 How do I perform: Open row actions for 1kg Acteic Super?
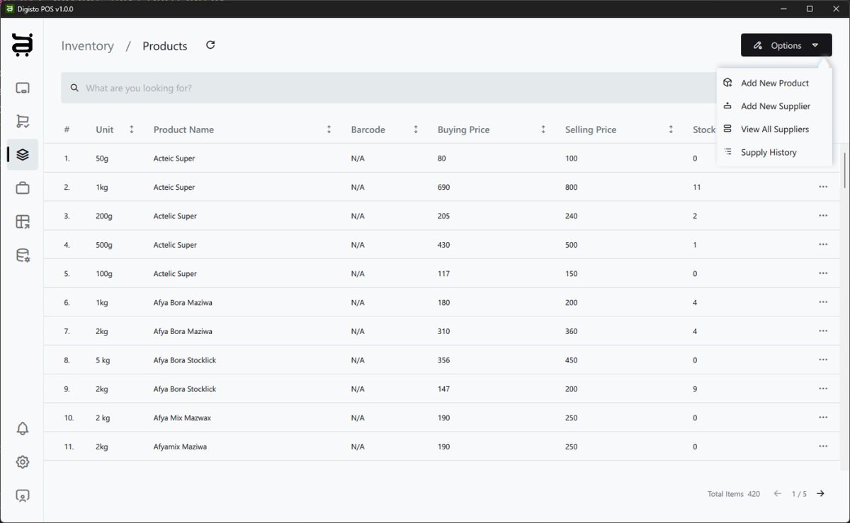tap(823, 187)
